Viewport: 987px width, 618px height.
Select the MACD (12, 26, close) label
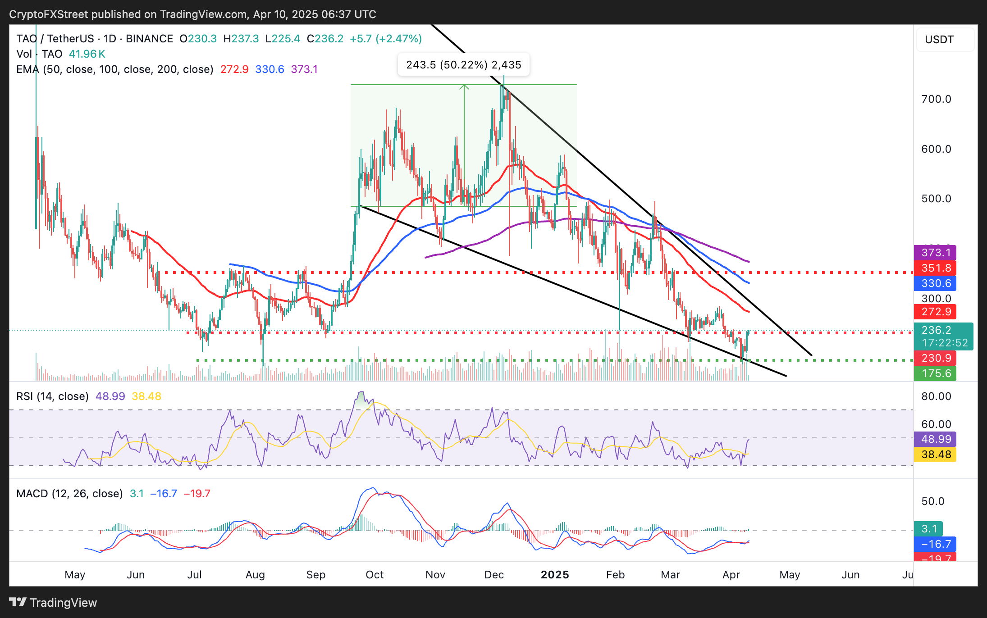pos(69,494)
